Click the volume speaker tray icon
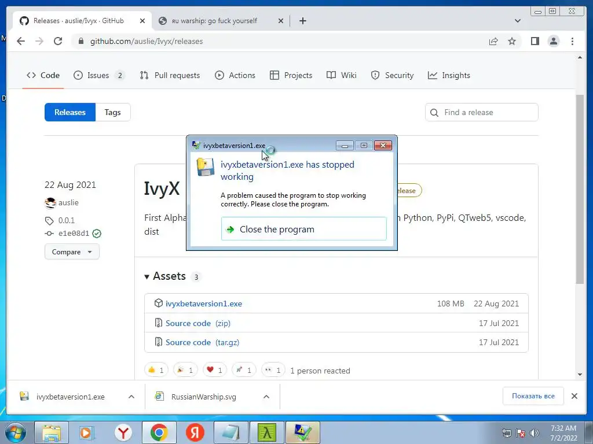 [x=535, y=433]
